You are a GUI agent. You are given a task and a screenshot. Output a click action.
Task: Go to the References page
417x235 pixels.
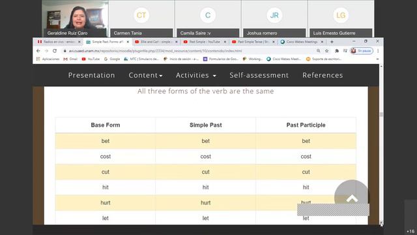(x=323, y=76)
